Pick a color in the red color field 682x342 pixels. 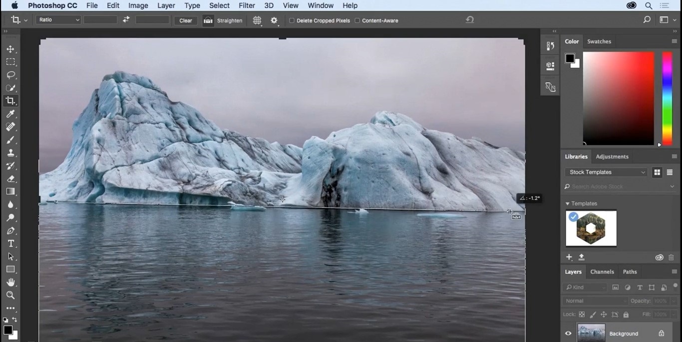pyautogui.click(x=618, y=98)
